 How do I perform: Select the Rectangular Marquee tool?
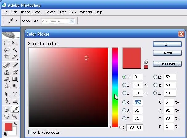click(x=7, y=43)
